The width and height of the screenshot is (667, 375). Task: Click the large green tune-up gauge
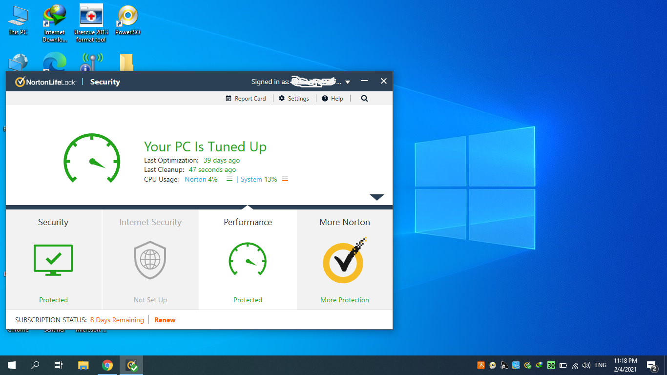[x=92, y=158]
